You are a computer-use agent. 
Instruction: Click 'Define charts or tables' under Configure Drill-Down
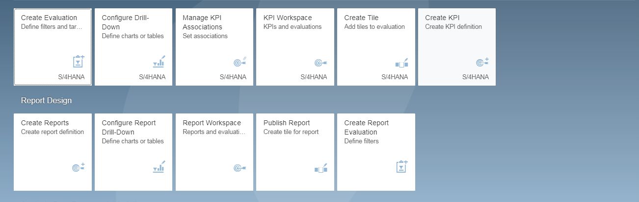point(133,36)
